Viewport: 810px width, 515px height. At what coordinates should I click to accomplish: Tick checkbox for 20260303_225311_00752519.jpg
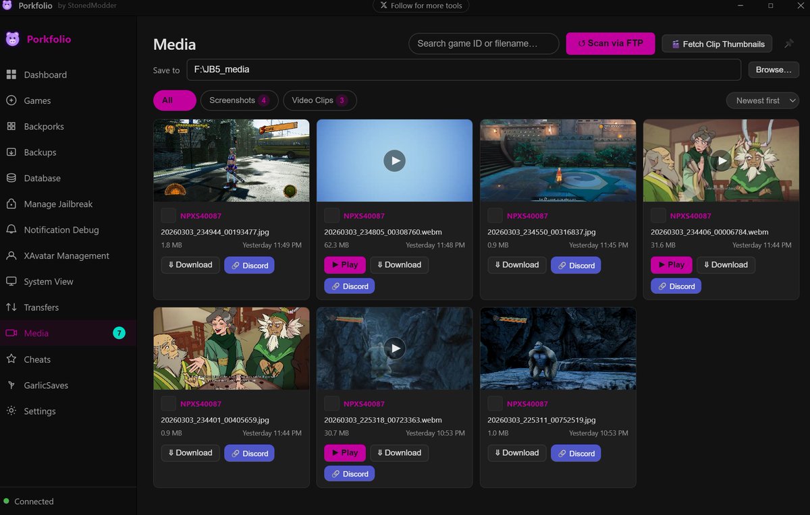click(495, 404)
